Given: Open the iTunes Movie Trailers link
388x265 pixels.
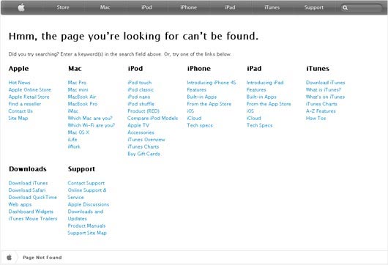Looking at the screenshot, I should (x=33, y=219).
